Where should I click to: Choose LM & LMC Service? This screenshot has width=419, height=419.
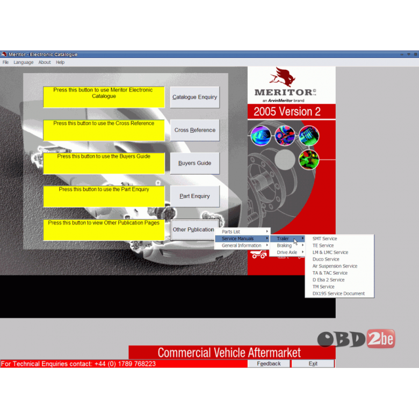339,252
